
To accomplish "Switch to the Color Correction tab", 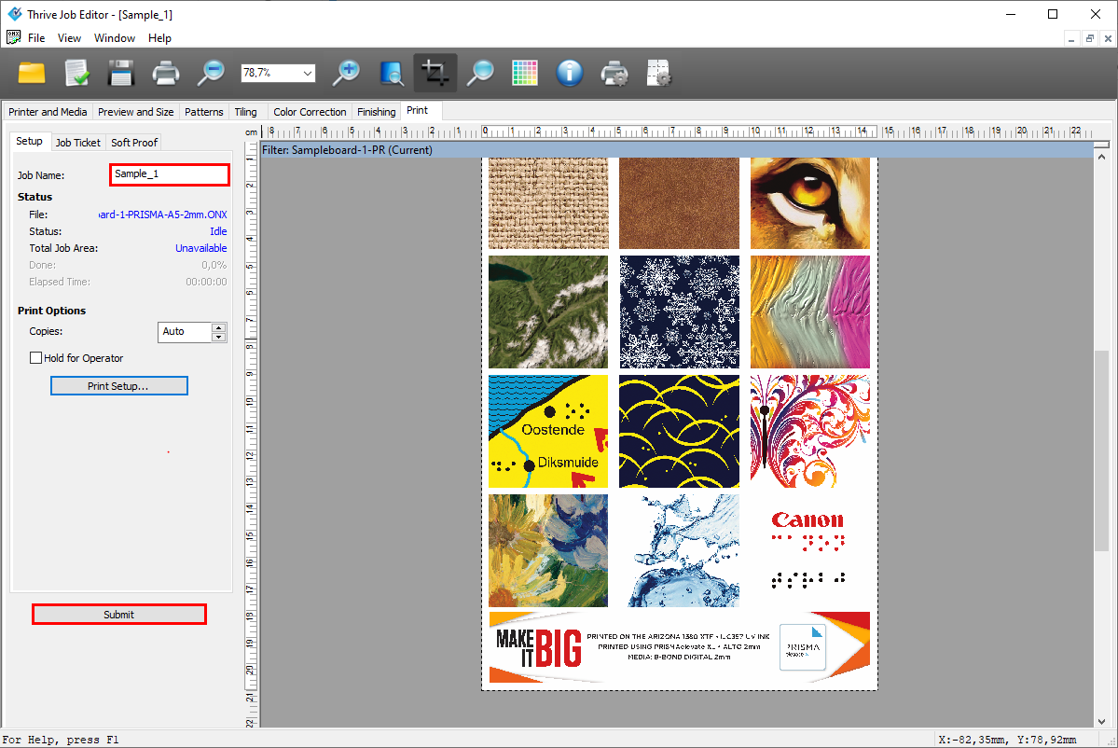I will [310, 112].
